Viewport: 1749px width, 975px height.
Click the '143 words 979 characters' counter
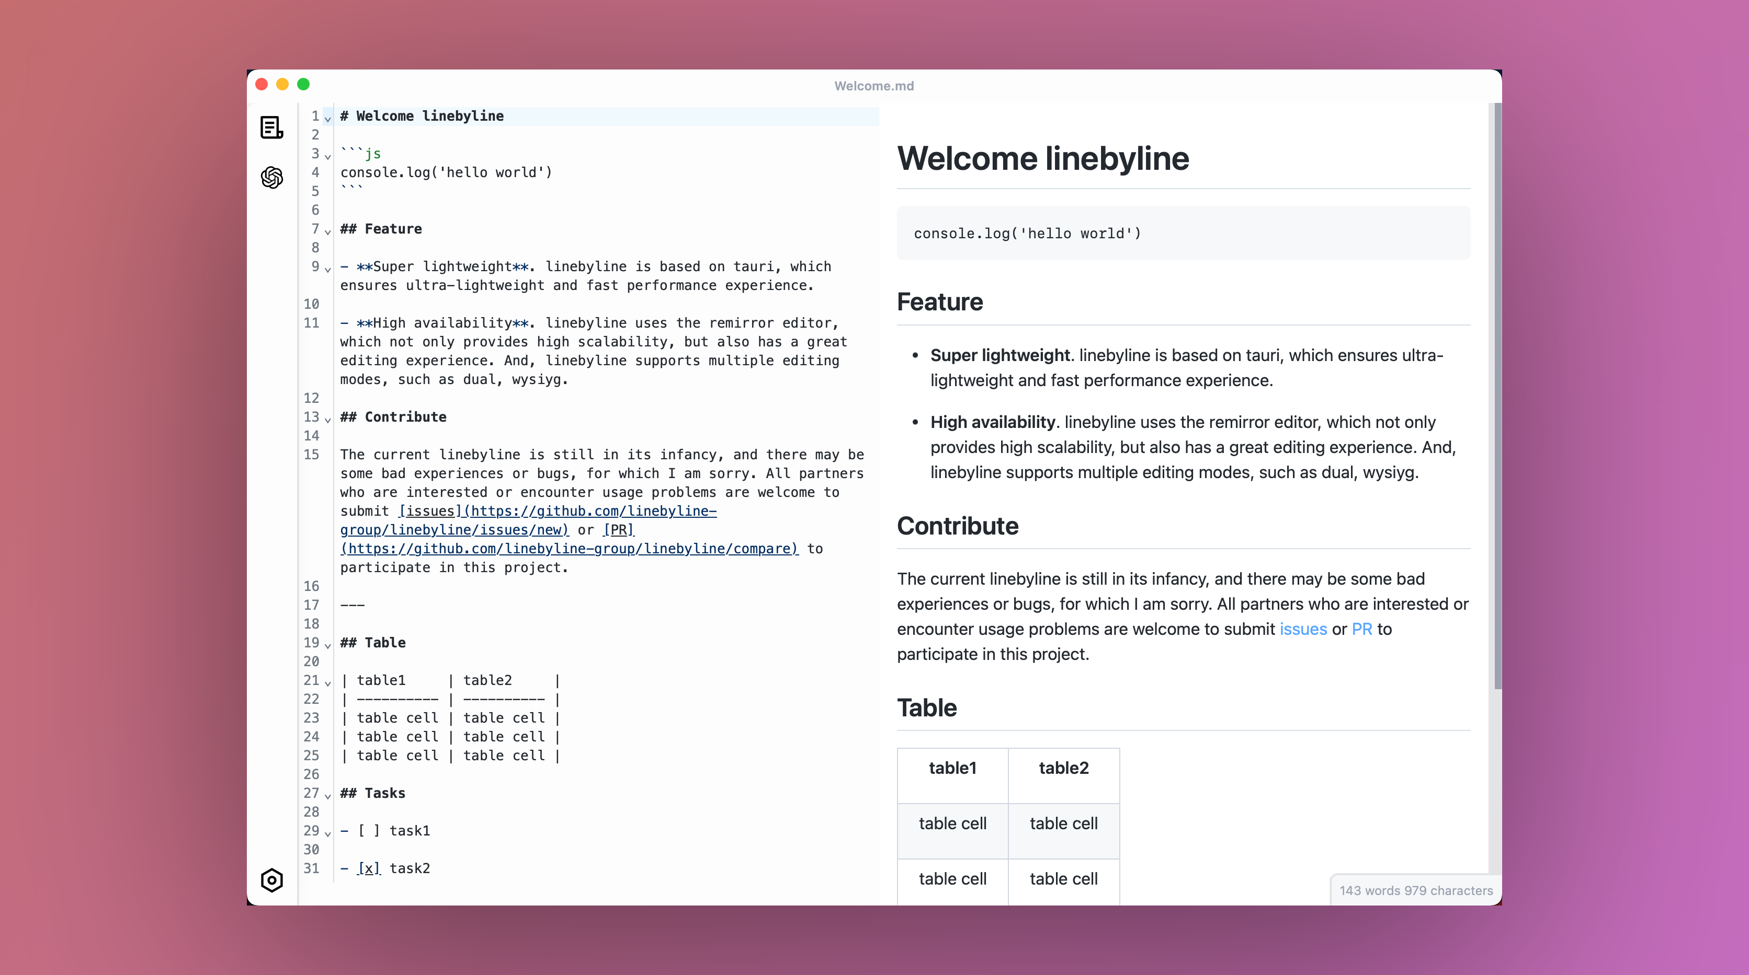(x=1416, y=890)
